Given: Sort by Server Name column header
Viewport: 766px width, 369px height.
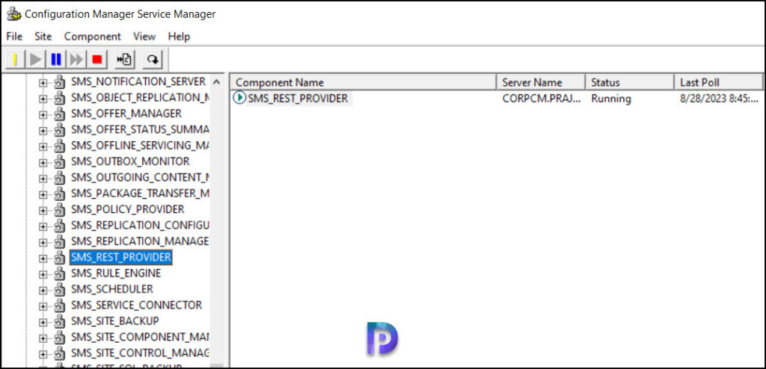Looking at the screenshot, I should point(541,82).
